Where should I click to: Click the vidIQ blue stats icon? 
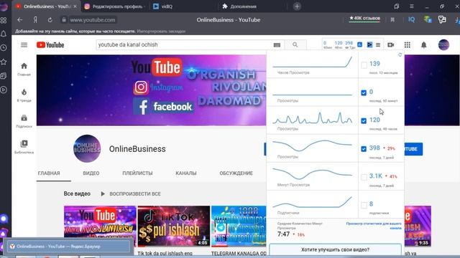click(359, 44)
